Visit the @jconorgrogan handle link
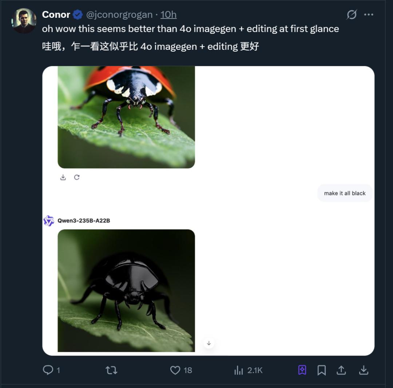The height and width of the screenshot is (388, 393). click(x=119, y=15)
